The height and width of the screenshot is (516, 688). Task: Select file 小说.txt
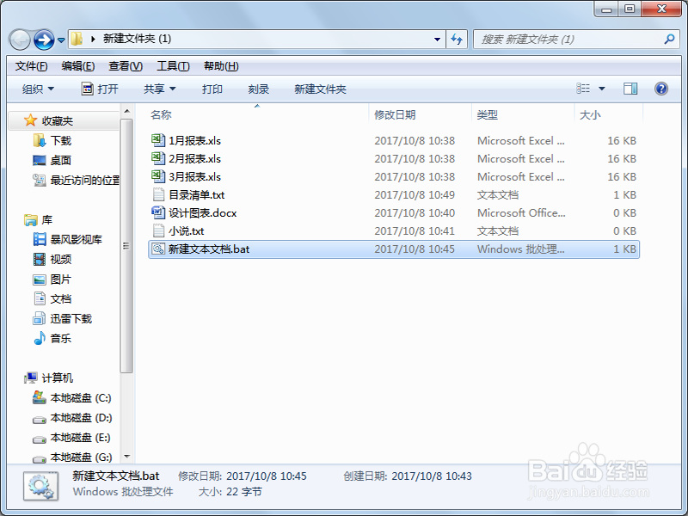(x=187, y=231)
